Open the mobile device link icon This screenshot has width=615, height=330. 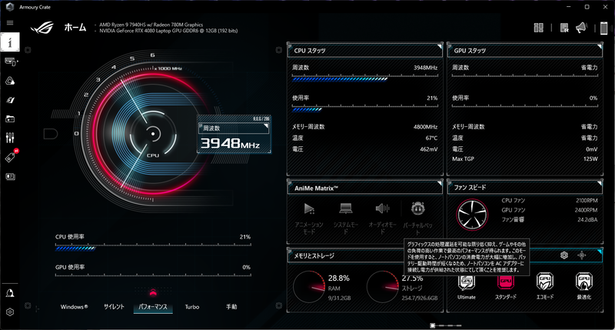pos(604,28)
